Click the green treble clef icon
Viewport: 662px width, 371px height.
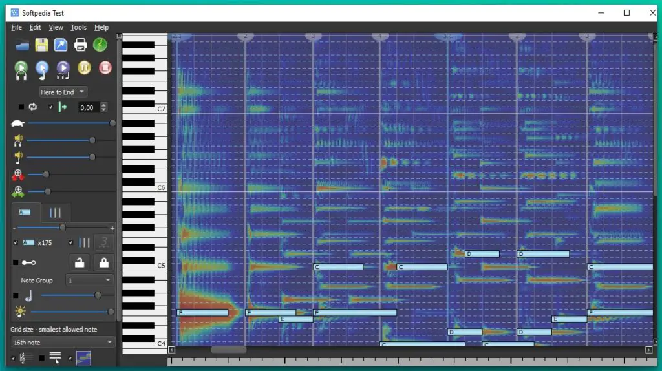100,45
